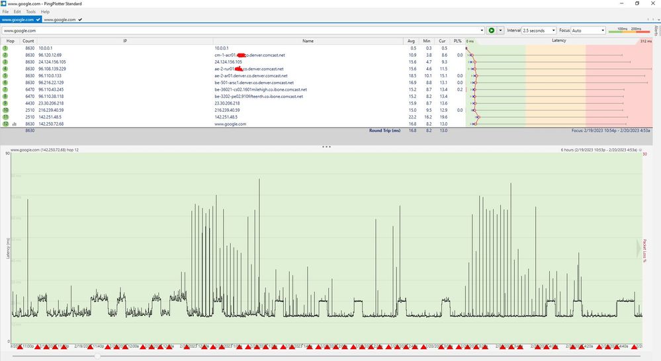The width and height of the screenshot is (661, 361).
Task: Select hop 11 green circle icon
Action: 5,116
